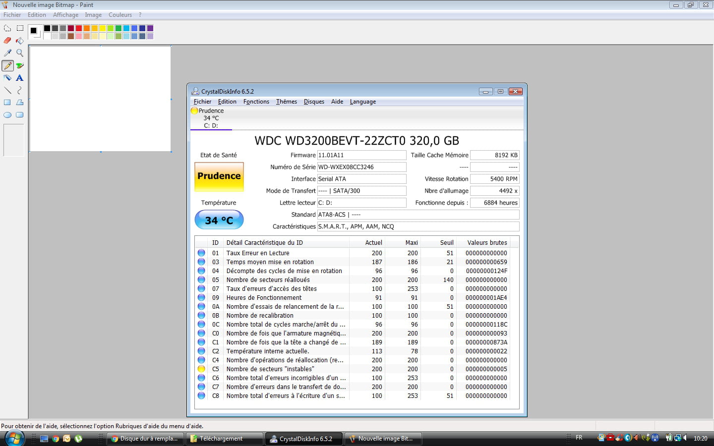This screenshot has height=446, width=714.
Task: Click the serial number field WD-WXEX08CC3246
Action: click(361, 167)
